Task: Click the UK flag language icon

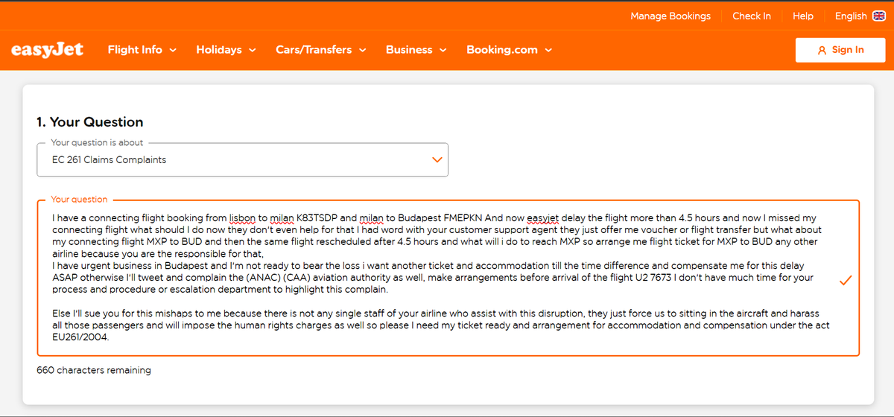Action: point(879,16)
